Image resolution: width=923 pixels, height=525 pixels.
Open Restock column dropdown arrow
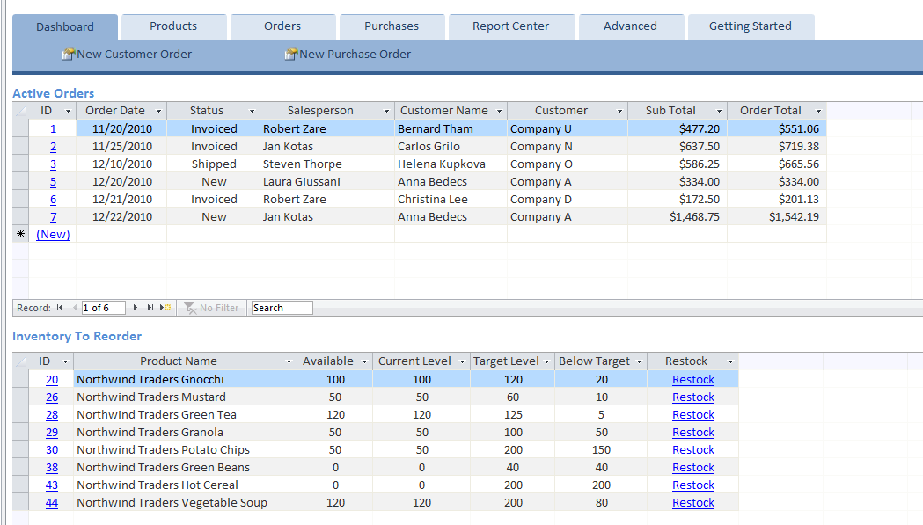tap(730, 362)
